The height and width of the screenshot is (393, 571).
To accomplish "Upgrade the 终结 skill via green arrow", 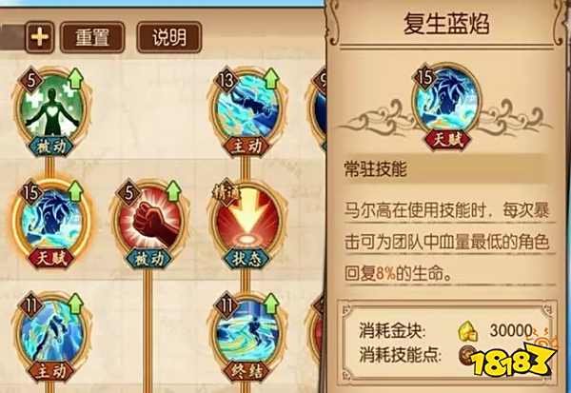I will coord(271,304).
